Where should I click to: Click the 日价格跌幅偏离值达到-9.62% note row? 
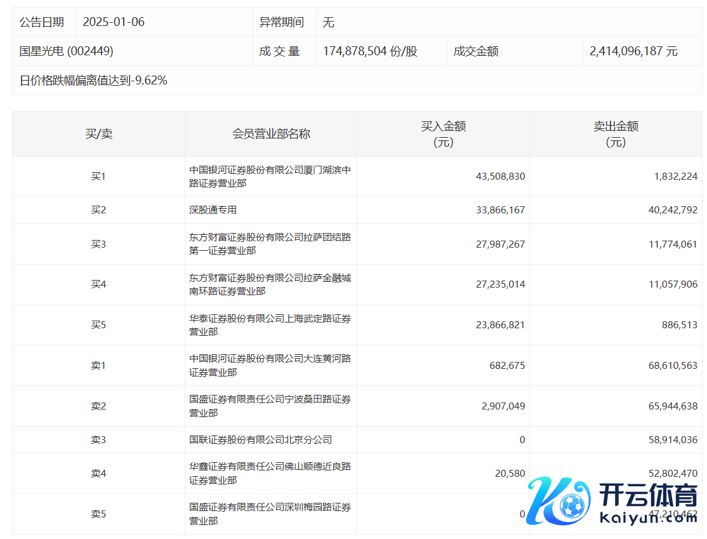pos(93,81)
